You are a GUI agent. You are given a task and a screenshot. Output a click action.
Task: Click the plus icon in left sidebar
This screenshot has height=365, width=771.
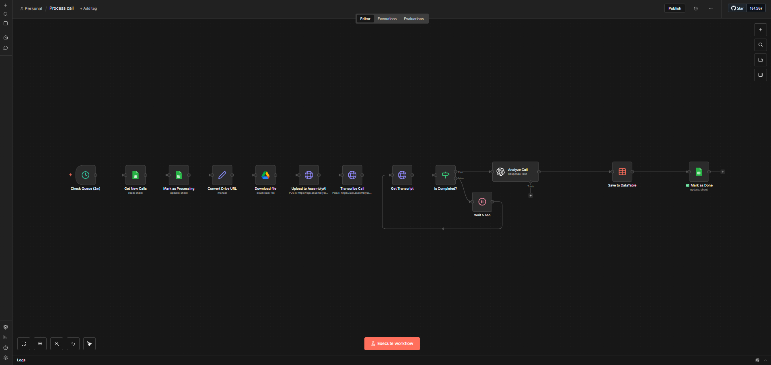[x=6, y=5]
